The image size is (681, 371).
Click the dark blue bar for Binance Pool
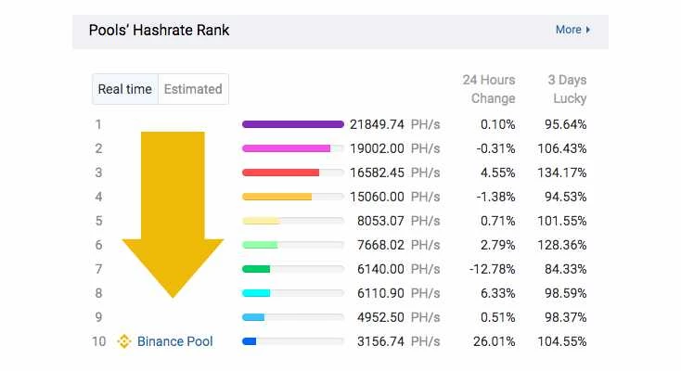pos(249,341)
